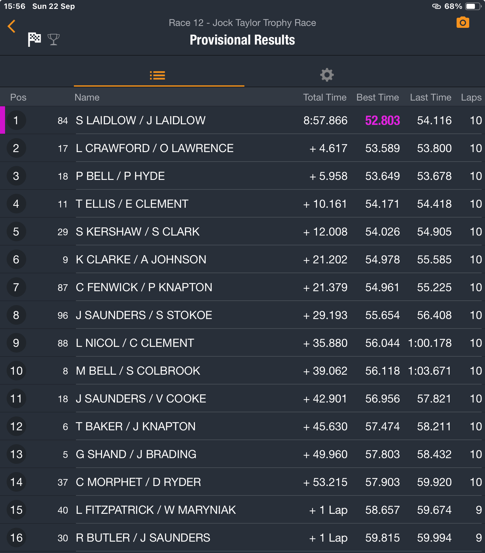Switch to the results list tab

click(158, 75)
